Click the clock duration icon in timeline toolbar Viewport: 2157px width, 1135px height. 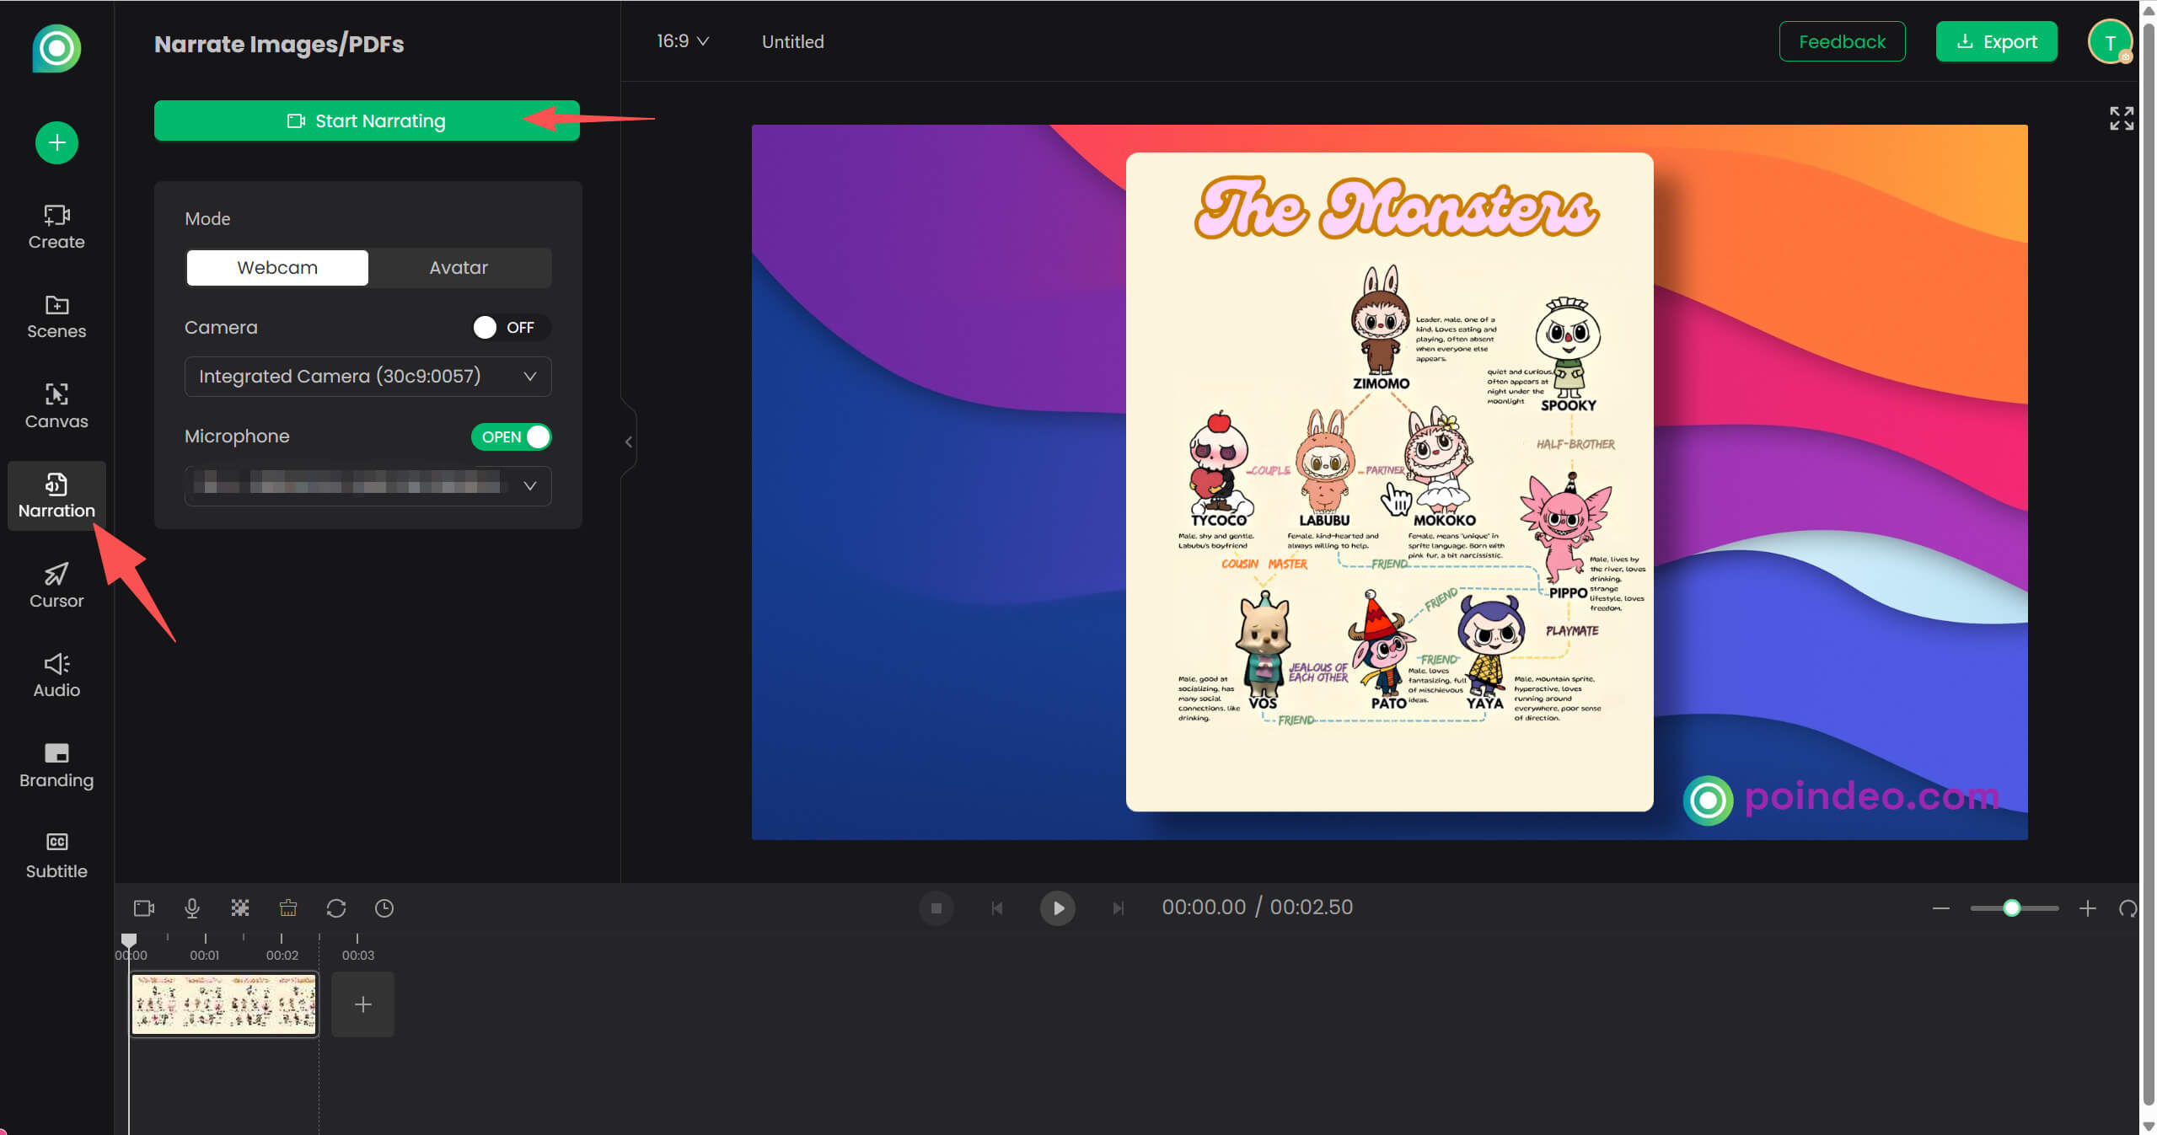pyautogui.click(x=384, y=907)
